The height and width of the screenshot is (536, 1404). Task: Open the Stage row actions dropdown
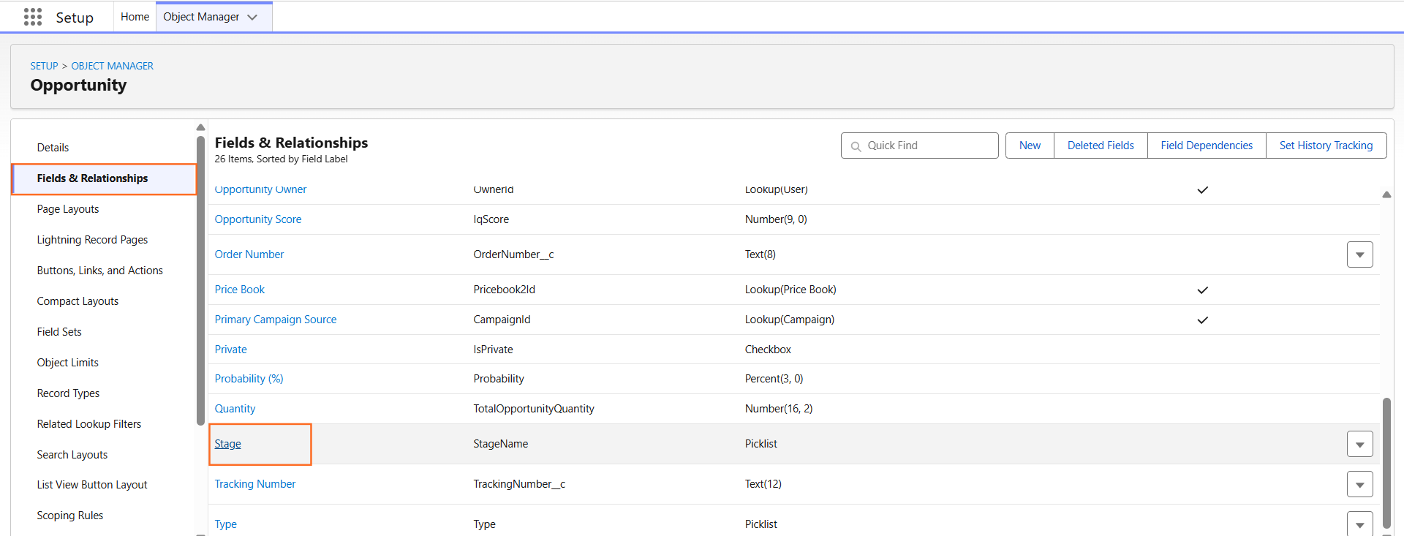[x=1359, y=444]
